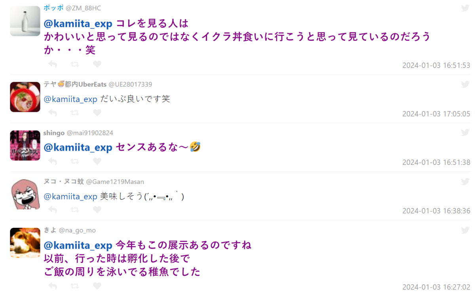Open timestamp 2024-01-03 16:38:36

point(436,211)
